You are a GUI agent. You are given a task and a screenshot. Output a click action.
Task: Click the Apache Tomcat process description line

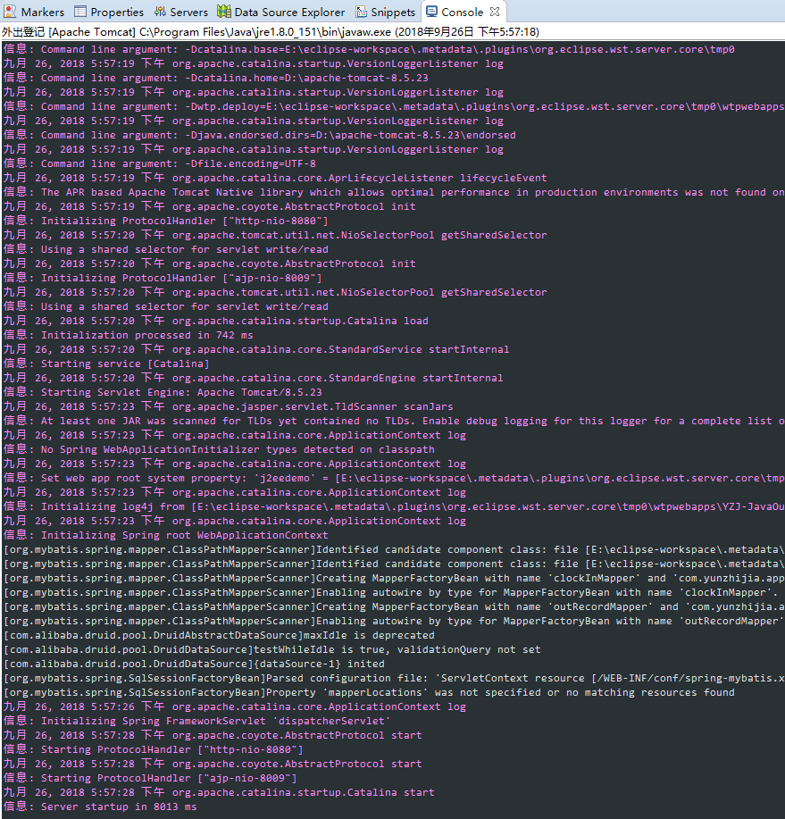(270, 31)
